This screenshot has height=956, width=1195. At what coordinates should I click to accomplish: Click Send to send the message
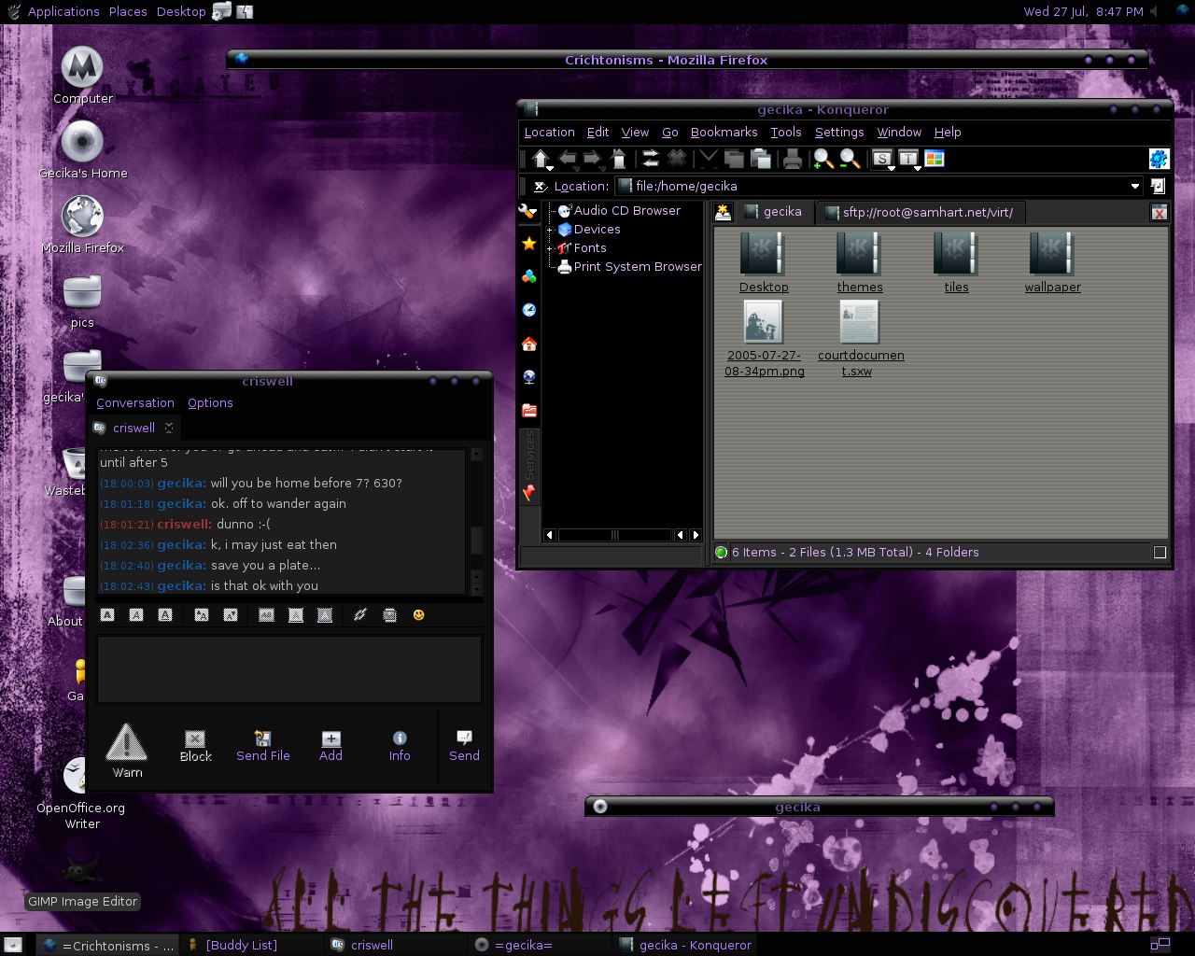pos(464,747)
